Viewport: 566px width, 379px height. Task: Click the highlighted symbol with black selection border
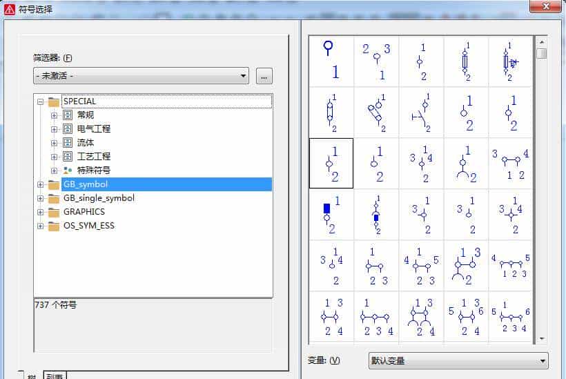331,163
